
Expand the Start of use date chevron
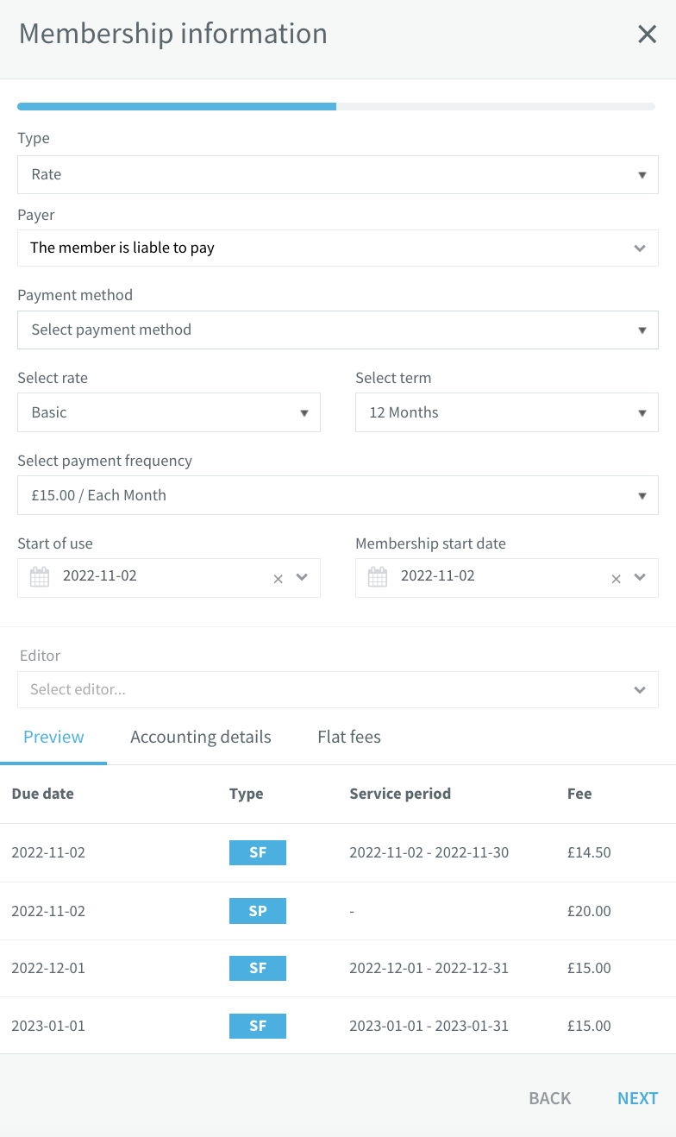302,577
